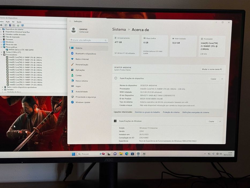The height and width of the screenshot is (188, 250).
Task: Launch Microsoft Edge from the taskbar
Action: [x=126, y=154]
